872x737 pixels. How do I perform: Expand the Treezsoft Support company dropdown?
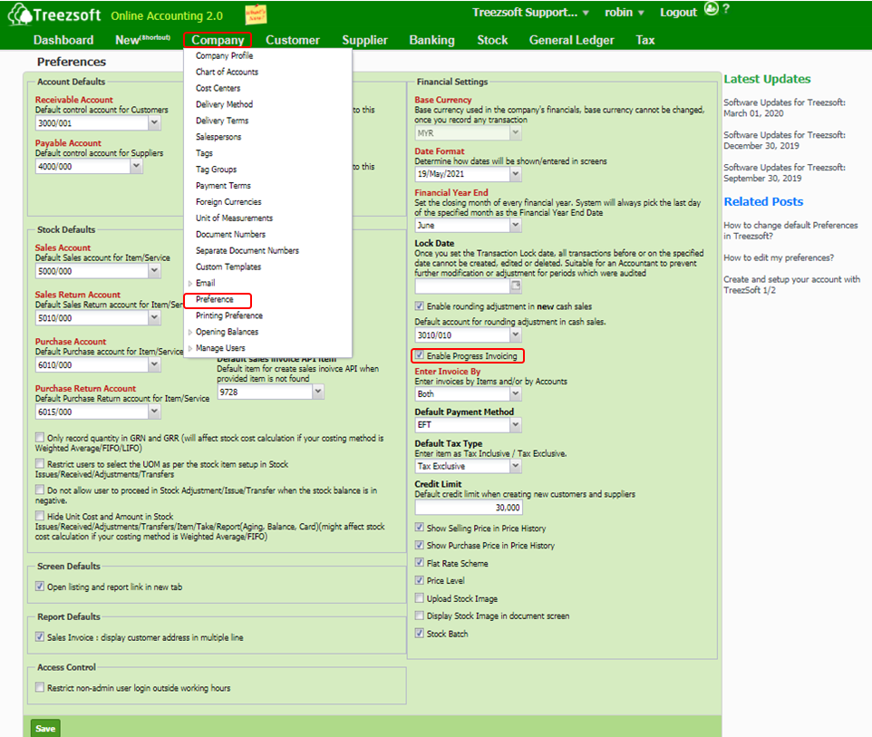(x=586, y=13)
